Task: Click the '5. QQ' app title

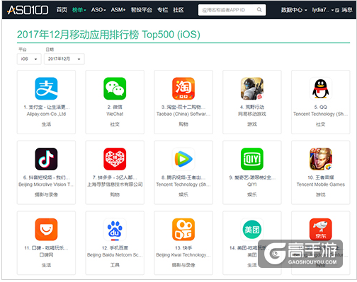Action: 321,107
